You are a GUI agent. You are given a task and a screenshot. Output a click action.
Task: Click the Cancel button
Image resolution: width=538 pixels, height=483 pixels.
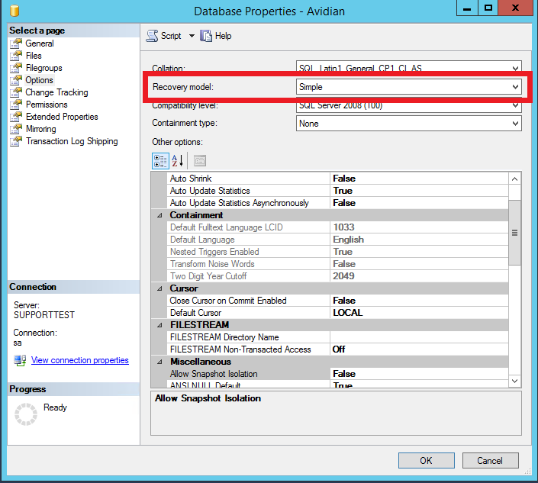(491, 461)
